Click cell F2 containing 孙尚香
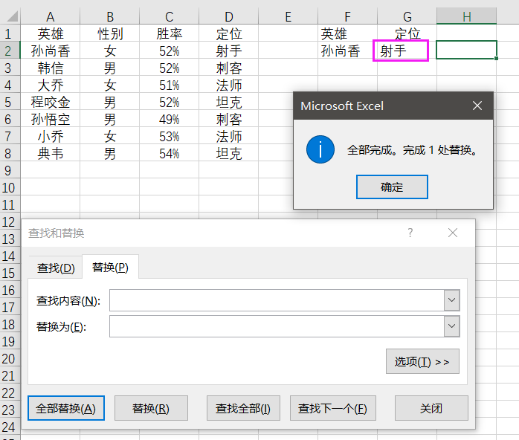This screenshot has height=440, width=519. coord(347,51)
